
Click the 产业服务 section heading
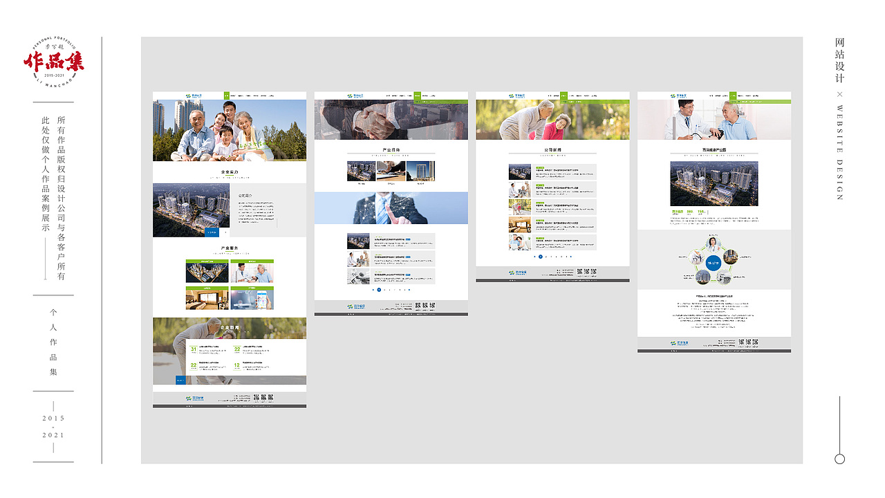[230, 248]
